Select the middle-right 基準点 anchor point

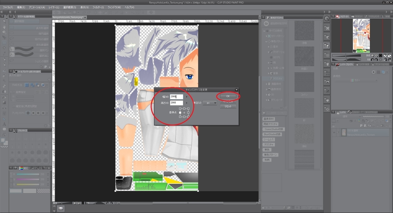[188, 112]
